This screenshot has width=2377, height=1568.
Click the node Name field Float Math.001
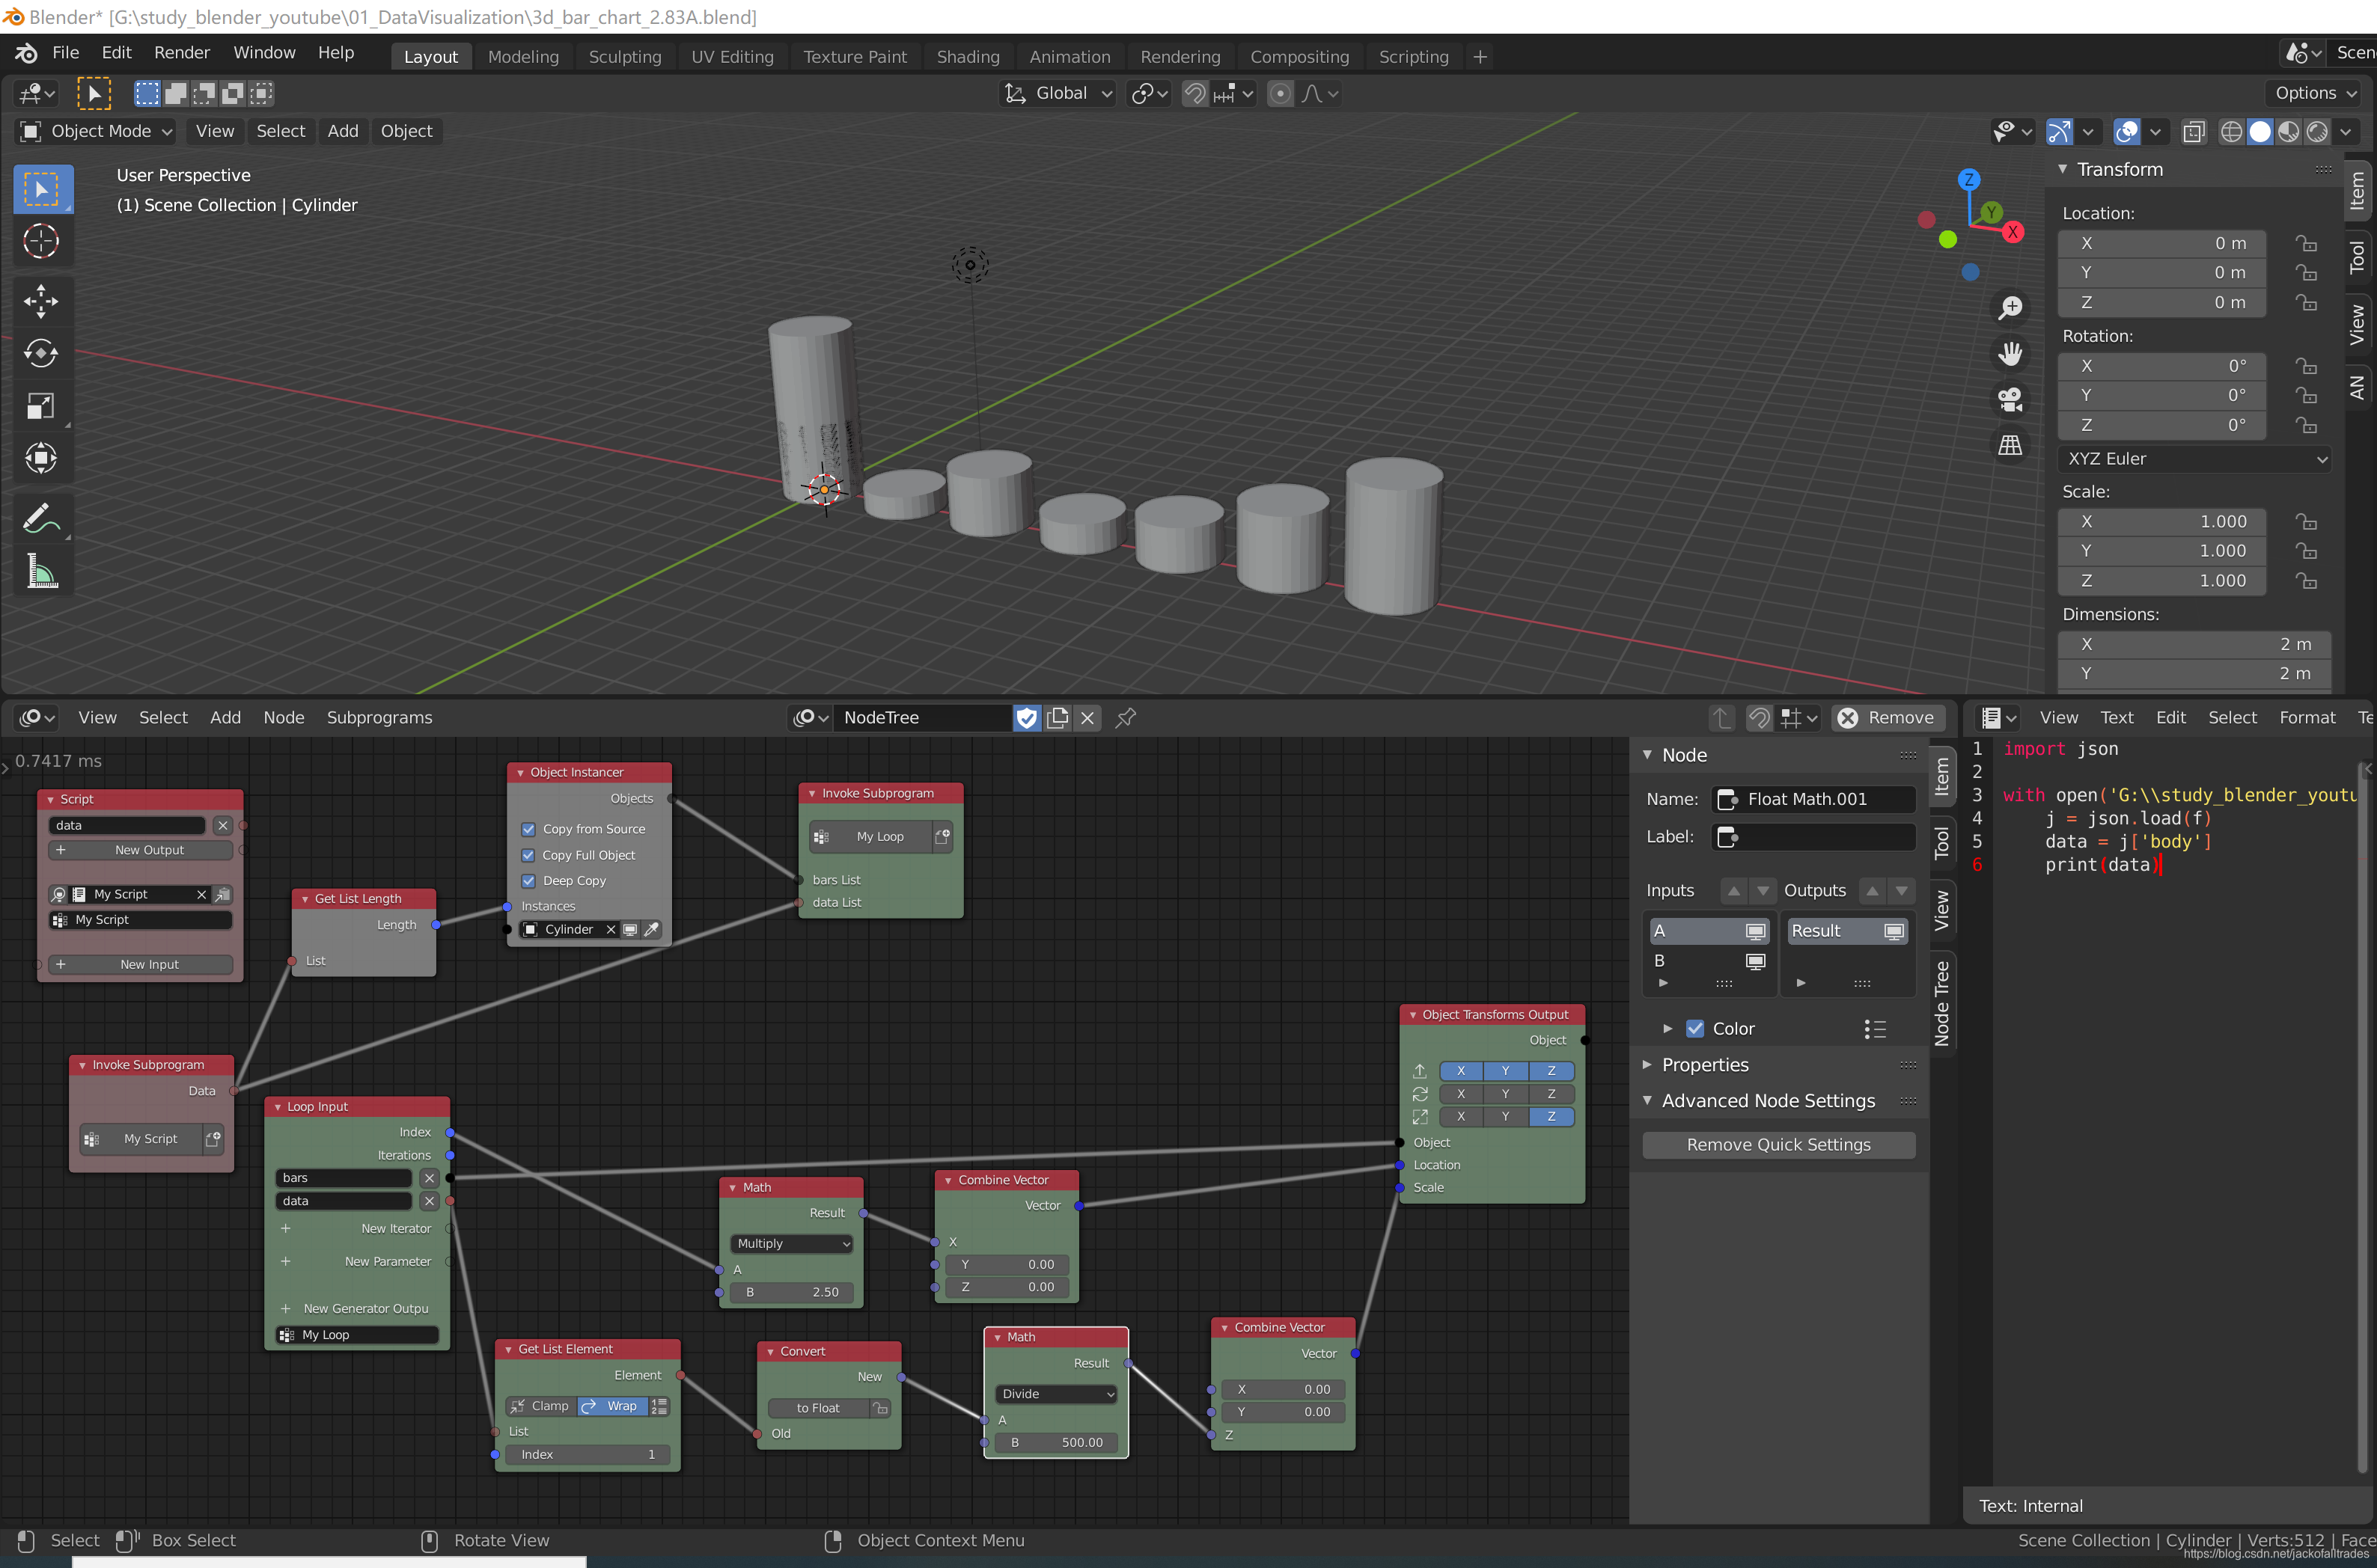(x=1812, y=799)
